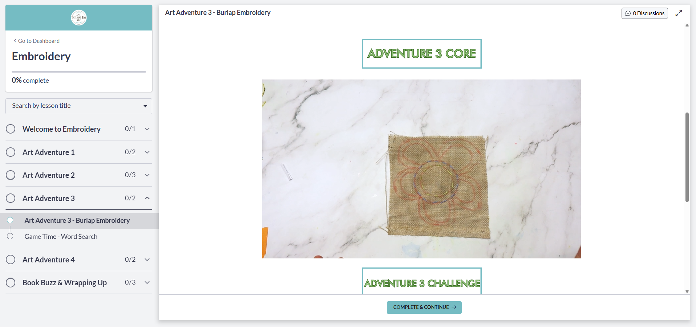Select Art Adventure 4 in the sidebar

[48, 260]
